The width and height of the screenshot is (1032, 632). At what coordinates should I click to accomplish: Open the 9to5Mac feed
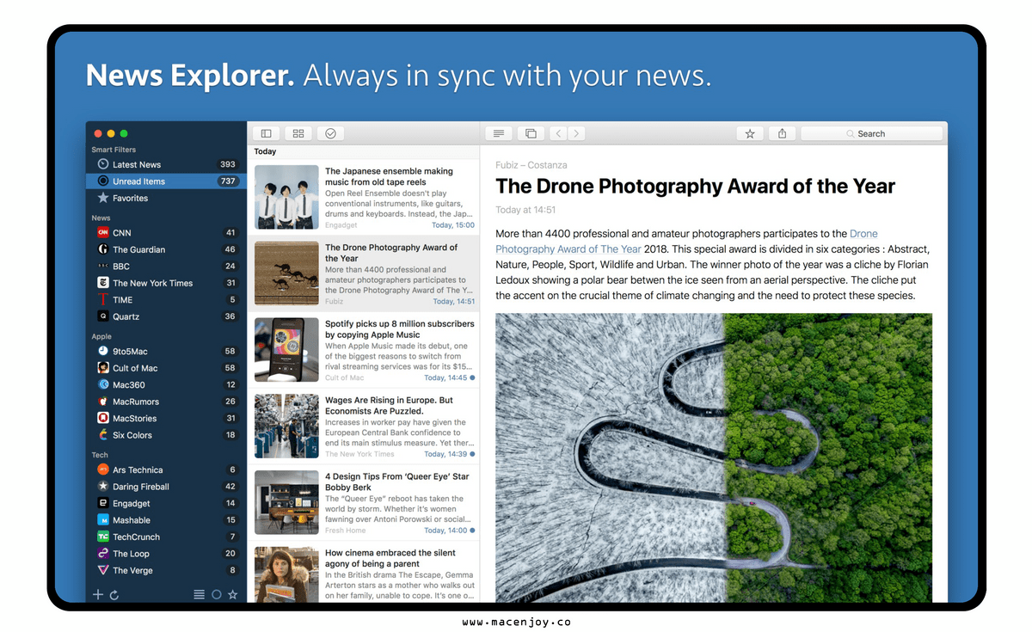[x=166, y=351]
